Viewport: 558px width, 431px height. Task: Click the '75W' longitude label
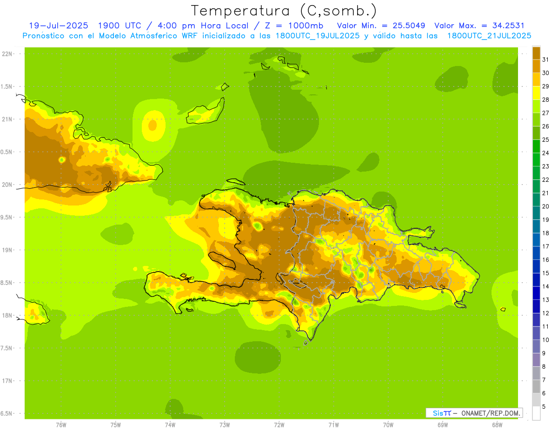point(115,425)
